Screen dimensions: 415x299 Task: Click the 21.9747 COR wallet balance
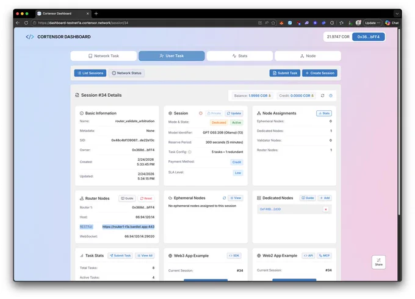(x=338, y=37)
